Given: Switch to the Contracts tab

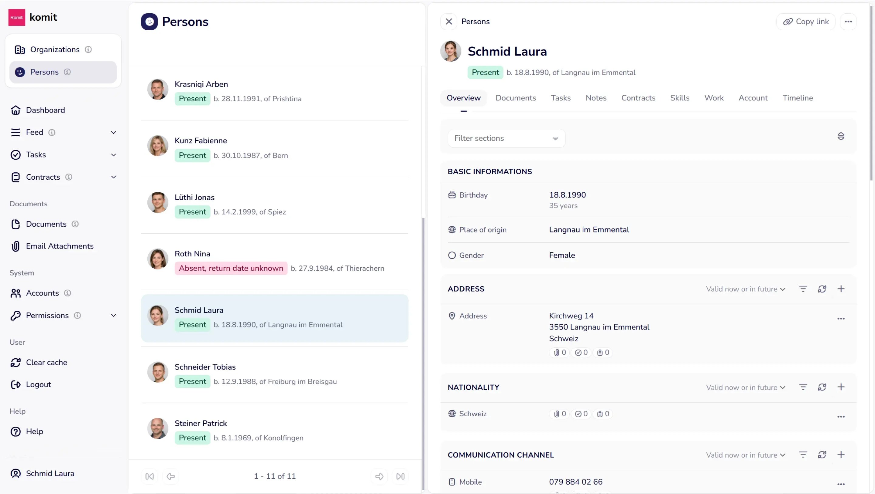Looking at the screenshot, I should pyautogui.click(x=638, y=98).
